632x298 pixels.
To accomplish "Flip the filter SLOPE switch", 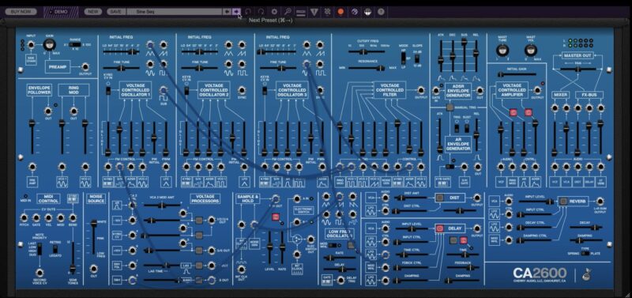I will [418, 58].
